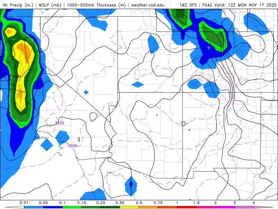Image resolution: width=278 pixels, height=209 pixels.
Task: Click the legend value '1'
Action: pyautogui.click(x=177, y=203)
